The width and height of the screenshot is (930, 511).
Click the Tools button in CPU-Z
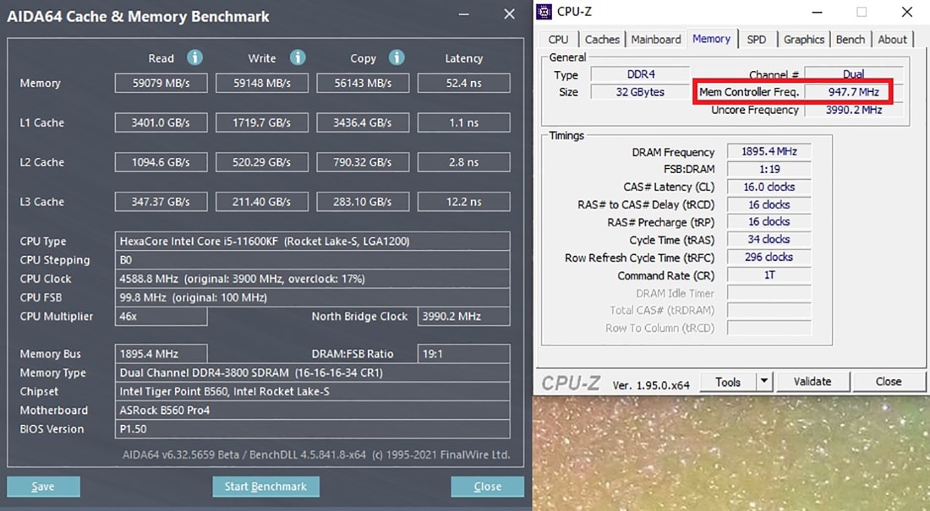[x=728, y=382]
